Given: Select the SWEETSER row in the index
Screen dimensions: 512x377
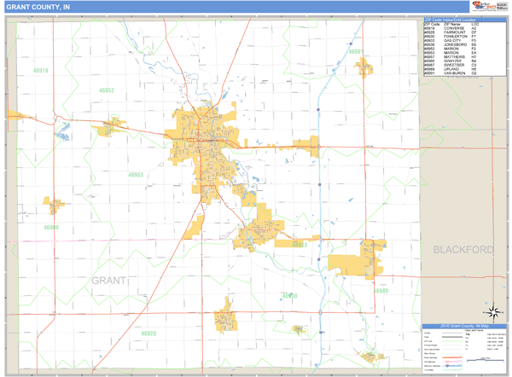Looking at the screenshot, I should pos(451,65).
